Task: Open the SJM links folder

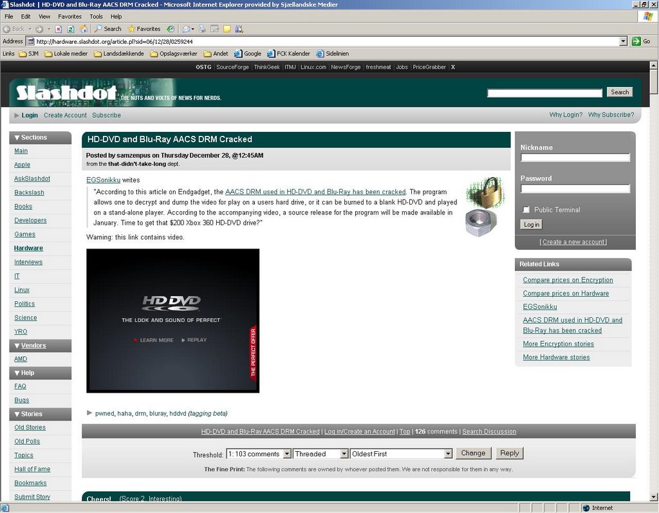Action: pyautogui.click(x=28, y=54)
